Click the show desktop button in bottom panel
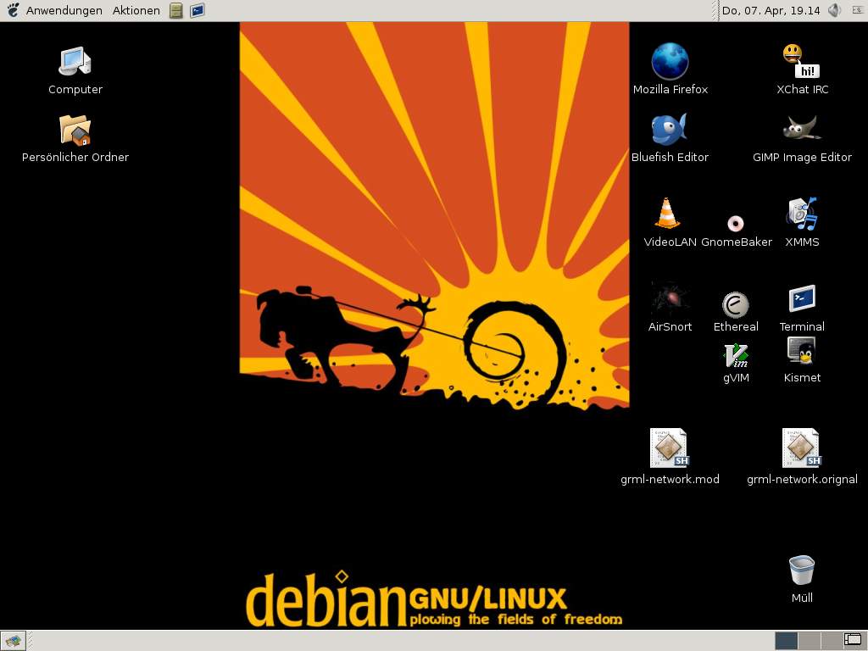This screenshot has height=651, width=868. point(14,641)
